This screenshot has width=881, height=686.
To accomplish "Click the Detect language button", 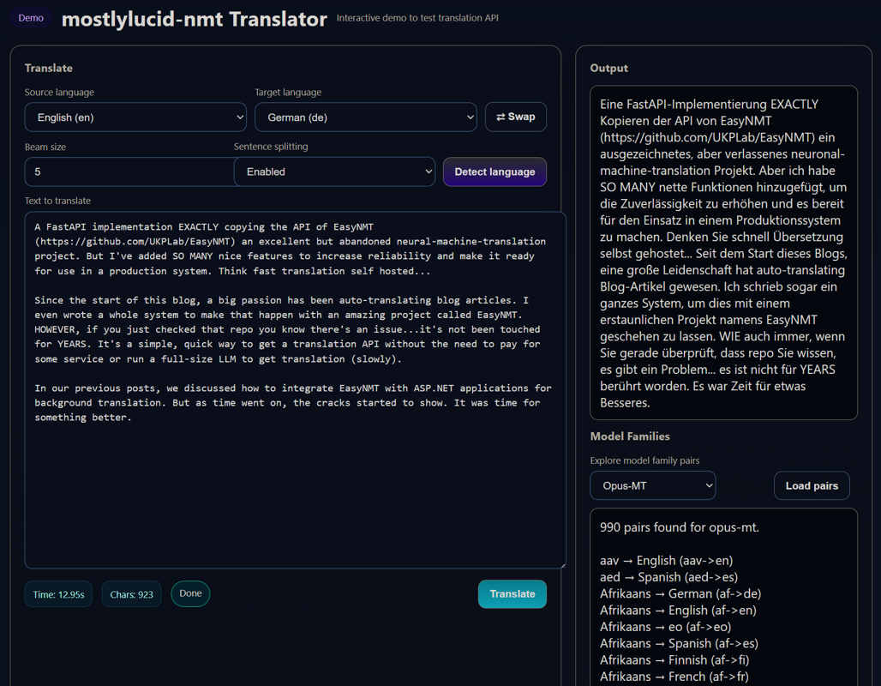I will point(494,171).
